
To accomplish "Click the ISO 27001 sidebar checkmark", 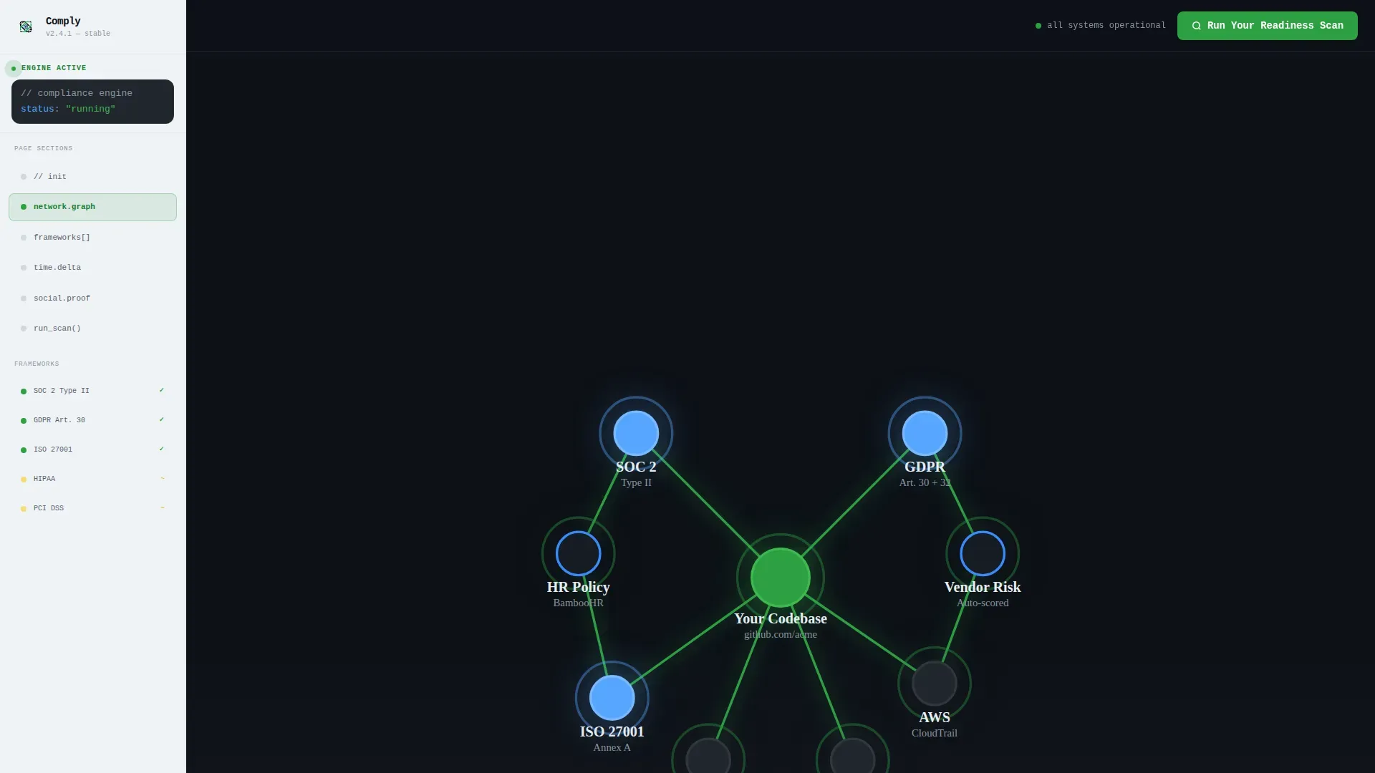I will click(x=162, y=449).
